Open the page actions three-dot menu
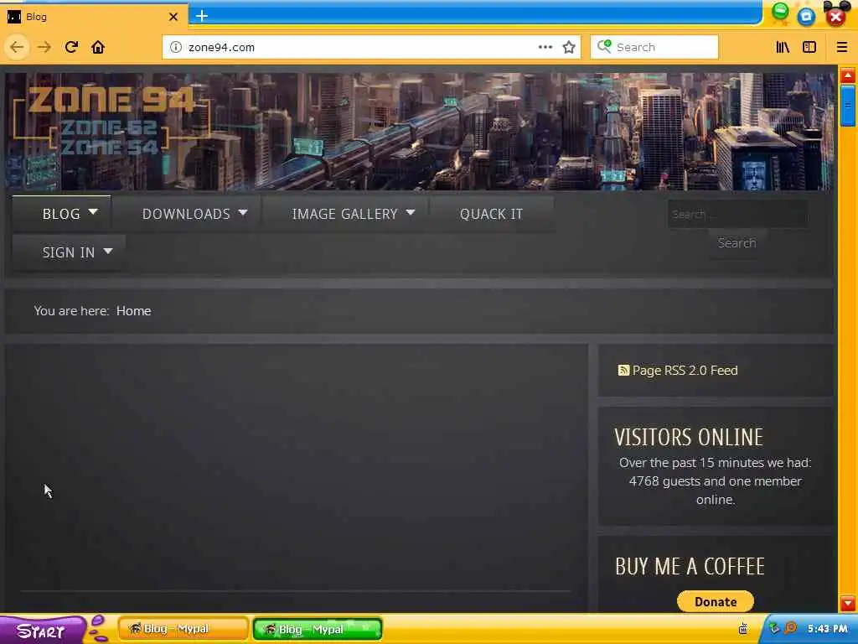 point(545,47)
